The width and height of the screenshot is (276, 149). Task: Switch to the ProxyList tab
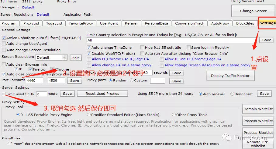point(31,23)
